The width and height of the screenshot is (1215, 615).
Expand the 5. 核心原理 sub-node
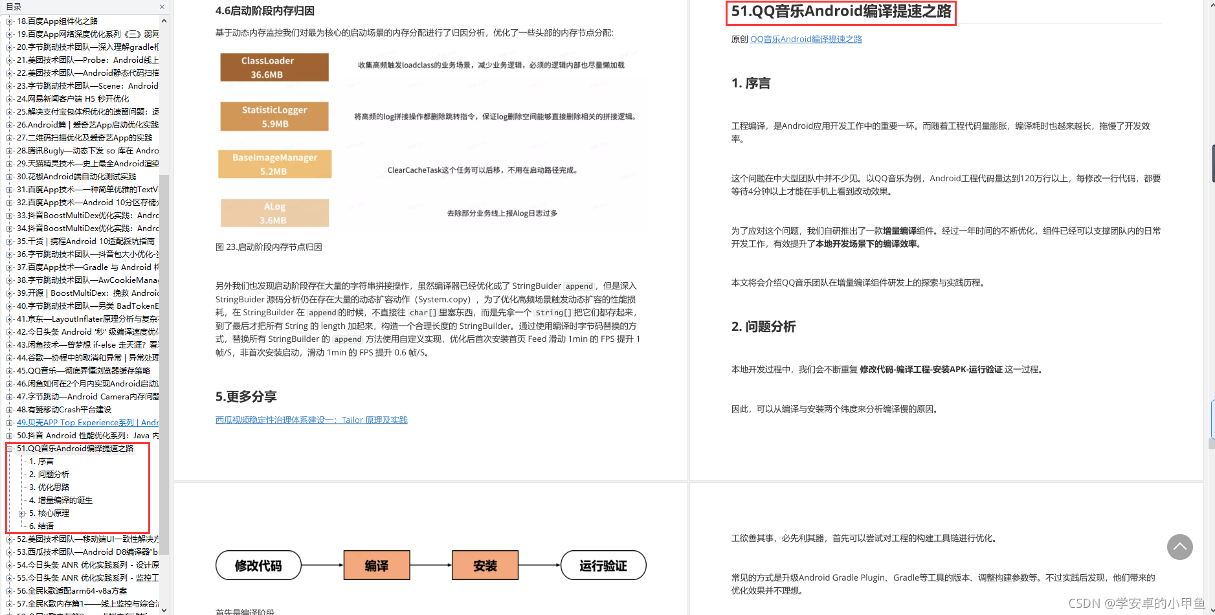pos(21,513)
